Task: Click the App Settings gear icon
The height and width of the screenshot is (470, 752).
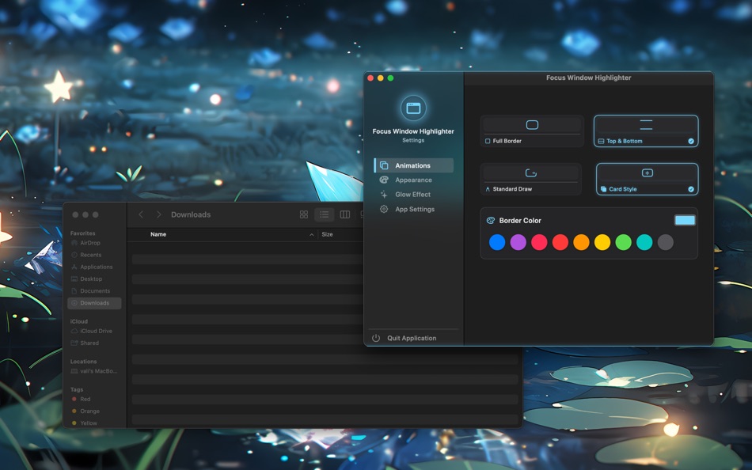Action: click(x=384, y=209)
